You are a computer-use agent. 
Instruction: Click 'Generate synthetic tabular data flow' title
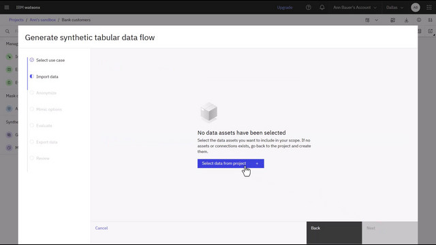[x=90, y=37]
